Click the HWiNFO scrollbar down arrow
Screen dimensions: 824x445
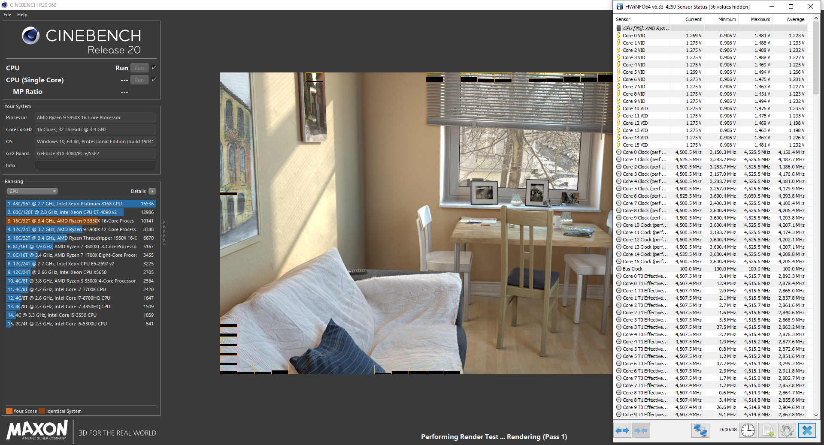click(816, 415)
